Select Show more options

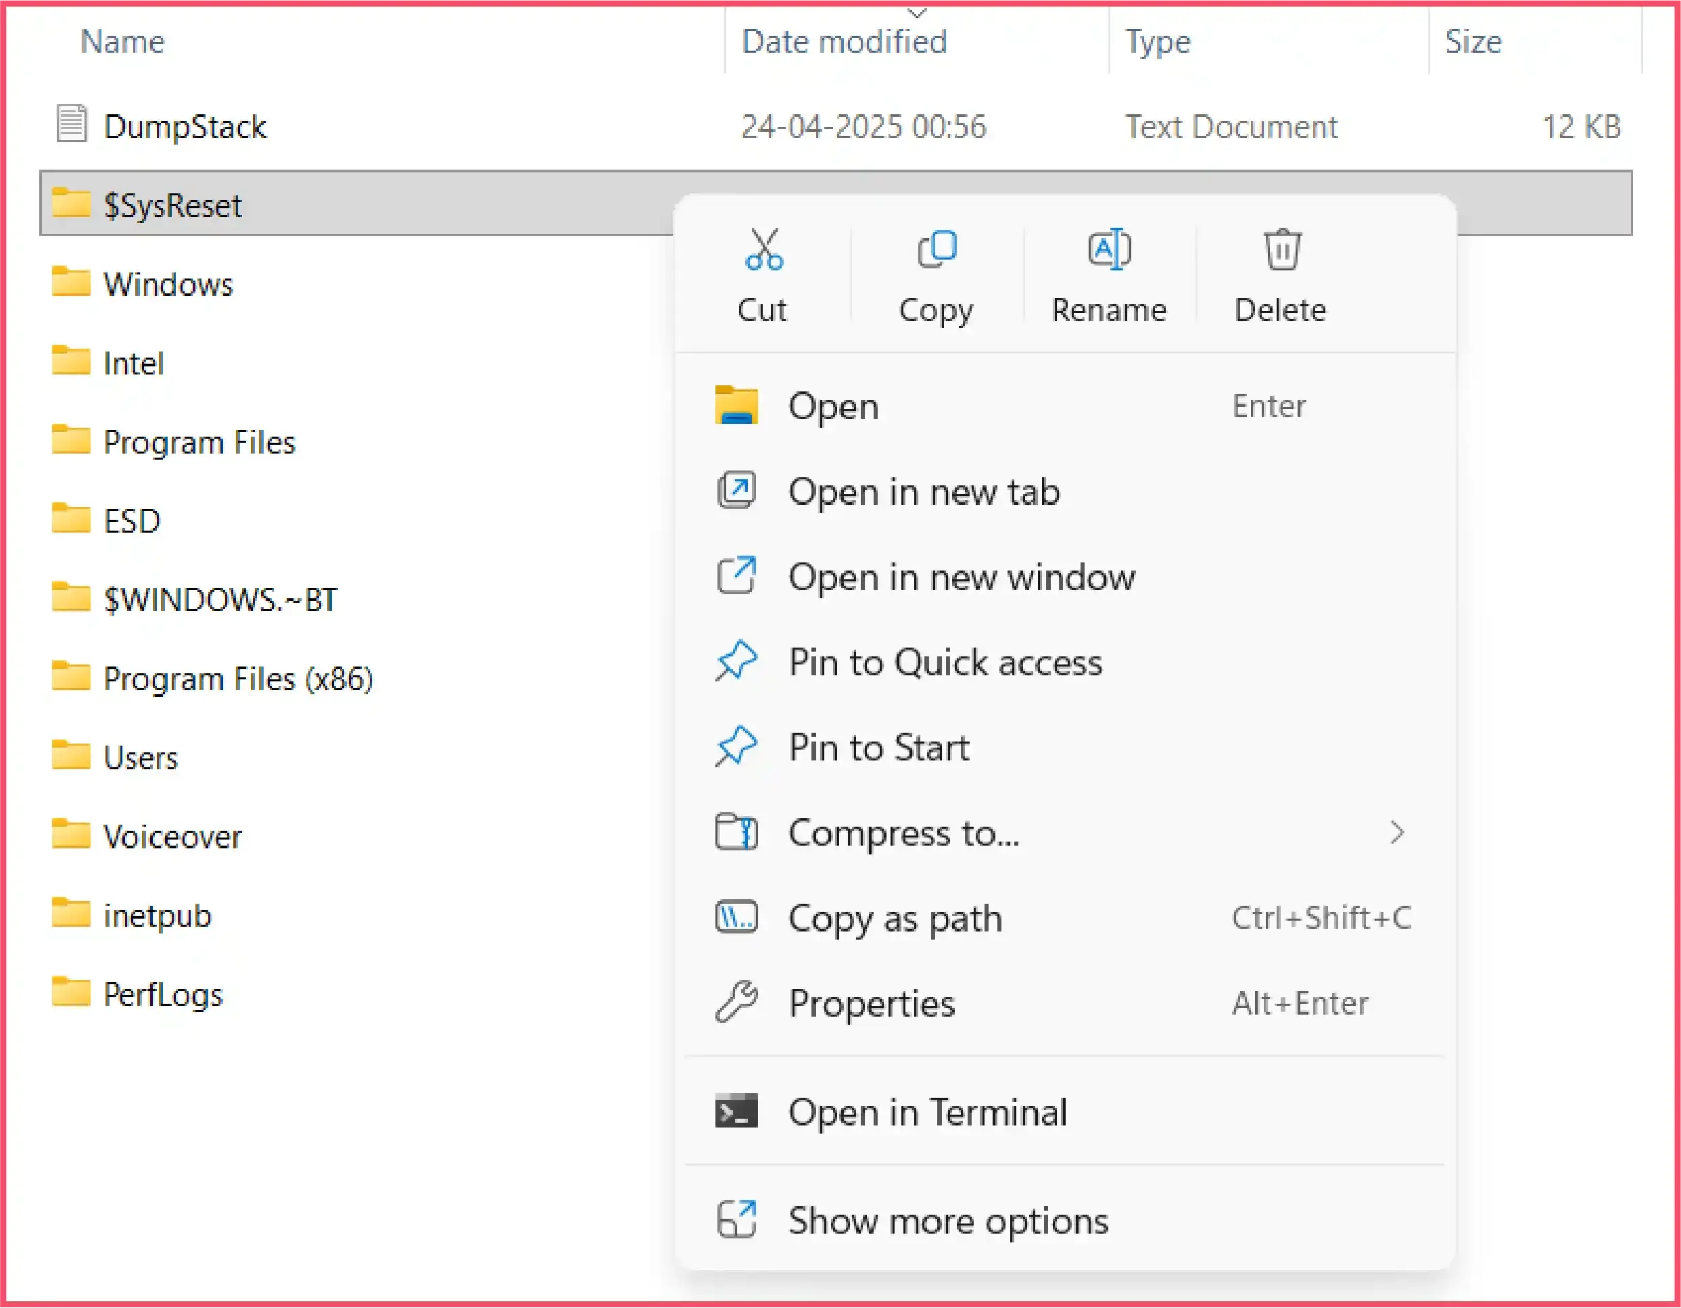click(x=948, y=1220)
